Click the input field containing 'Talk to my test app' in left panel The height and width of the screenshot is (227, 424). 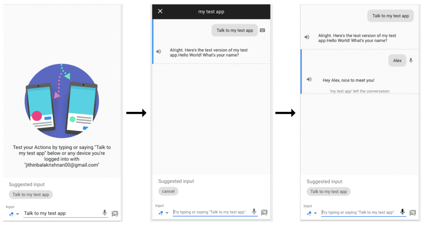coord(66,213)
